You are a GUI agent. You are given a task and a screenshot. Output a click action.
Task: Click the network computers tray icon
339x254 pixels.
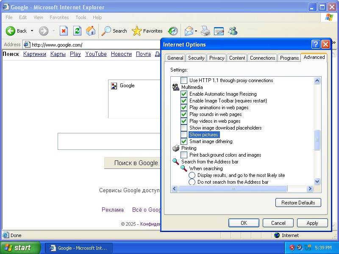coord(308,248)
